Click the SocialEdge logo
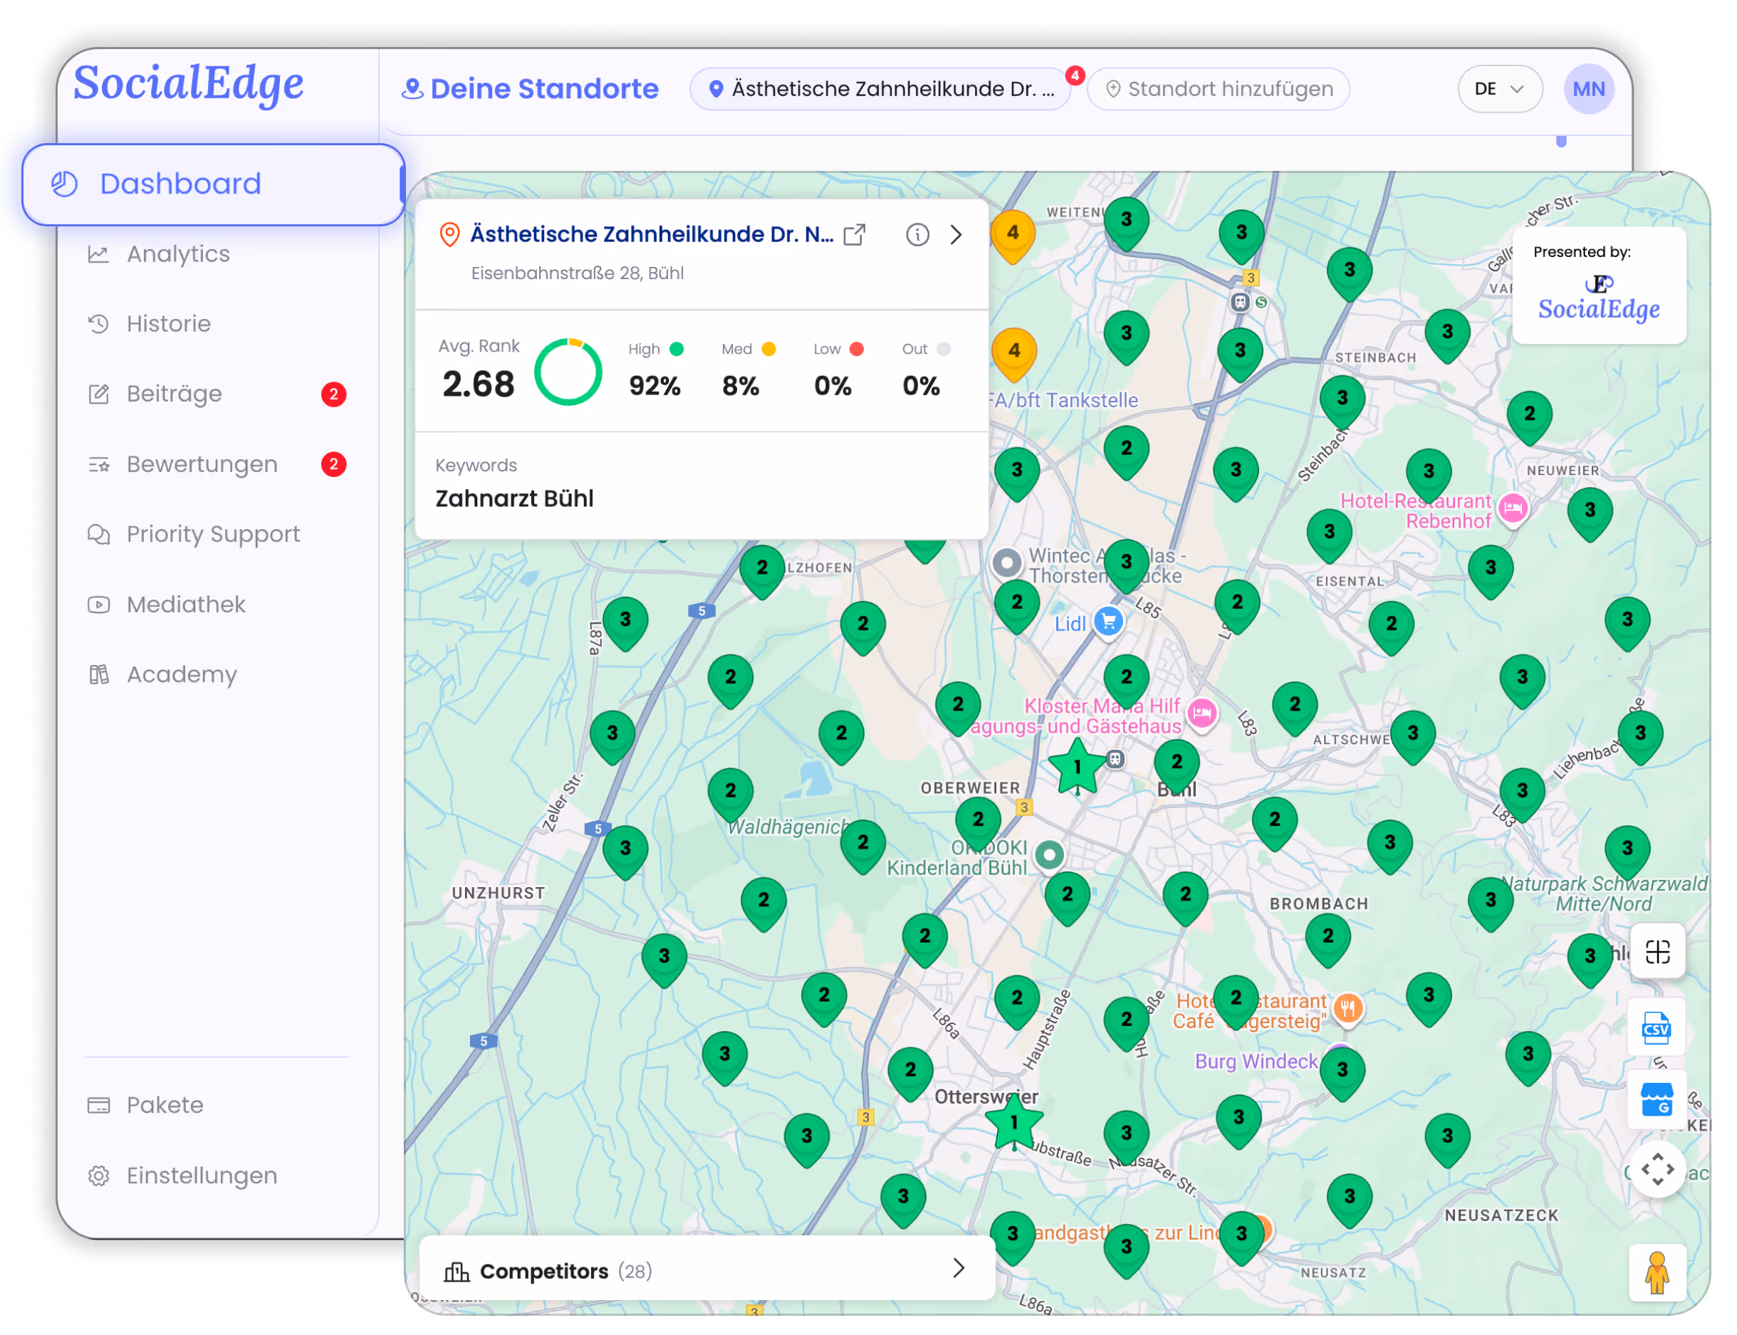Image resolution: width=1737 pixels, height=1335 pixels. [x=187, y=85]
